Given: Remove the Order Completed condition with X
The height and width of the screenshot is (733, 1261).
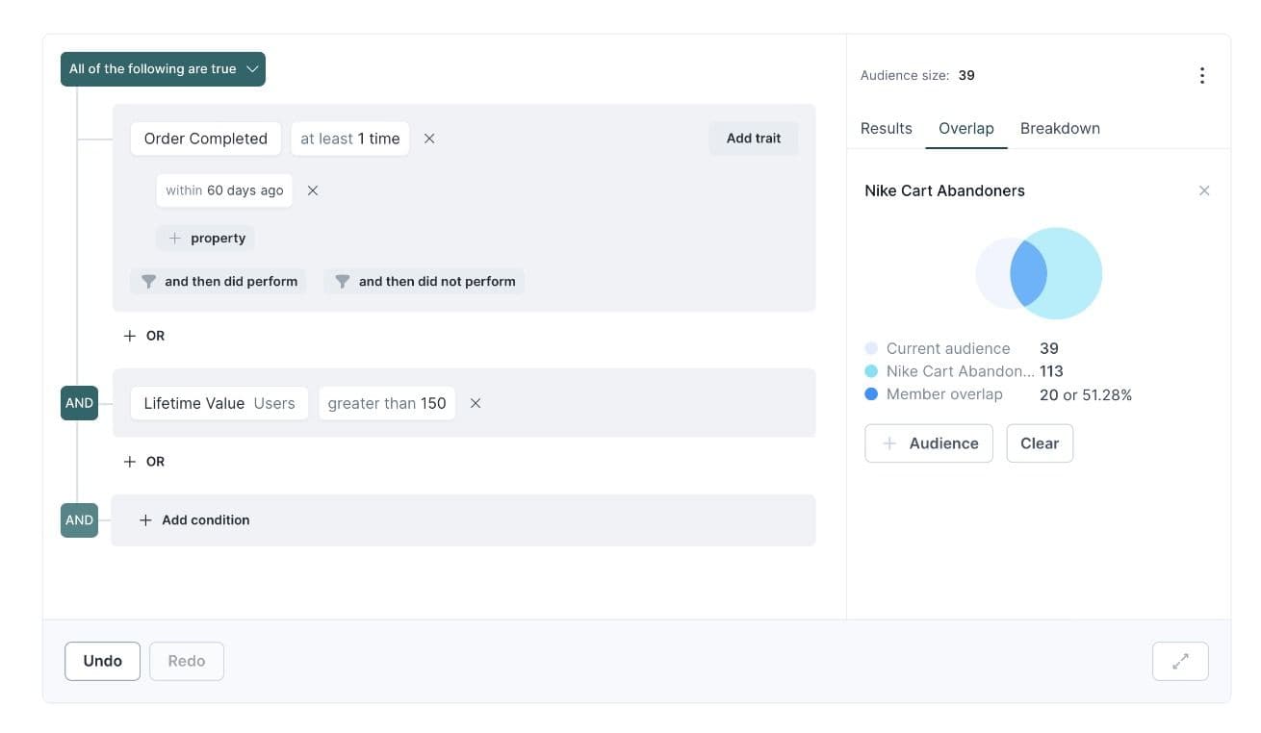Looking at the screenshot, I should pyautogui.click(x=429, y=139).
